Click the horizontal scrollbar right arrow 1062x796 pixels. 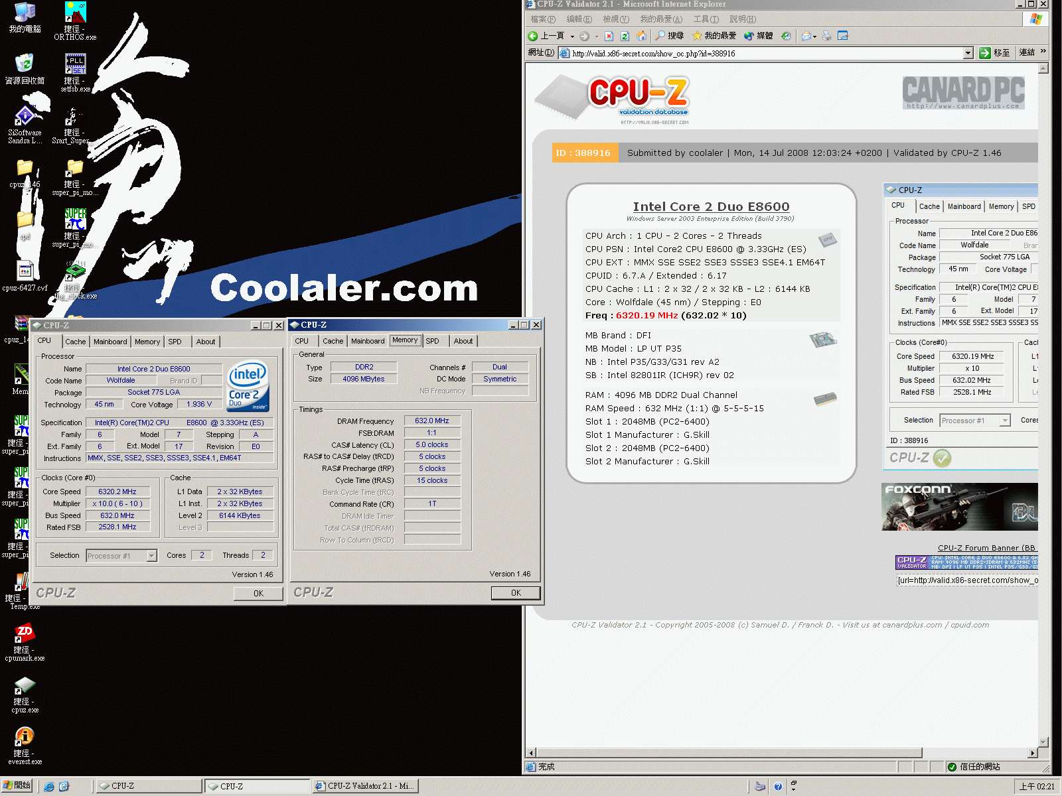click(1032, 753)
